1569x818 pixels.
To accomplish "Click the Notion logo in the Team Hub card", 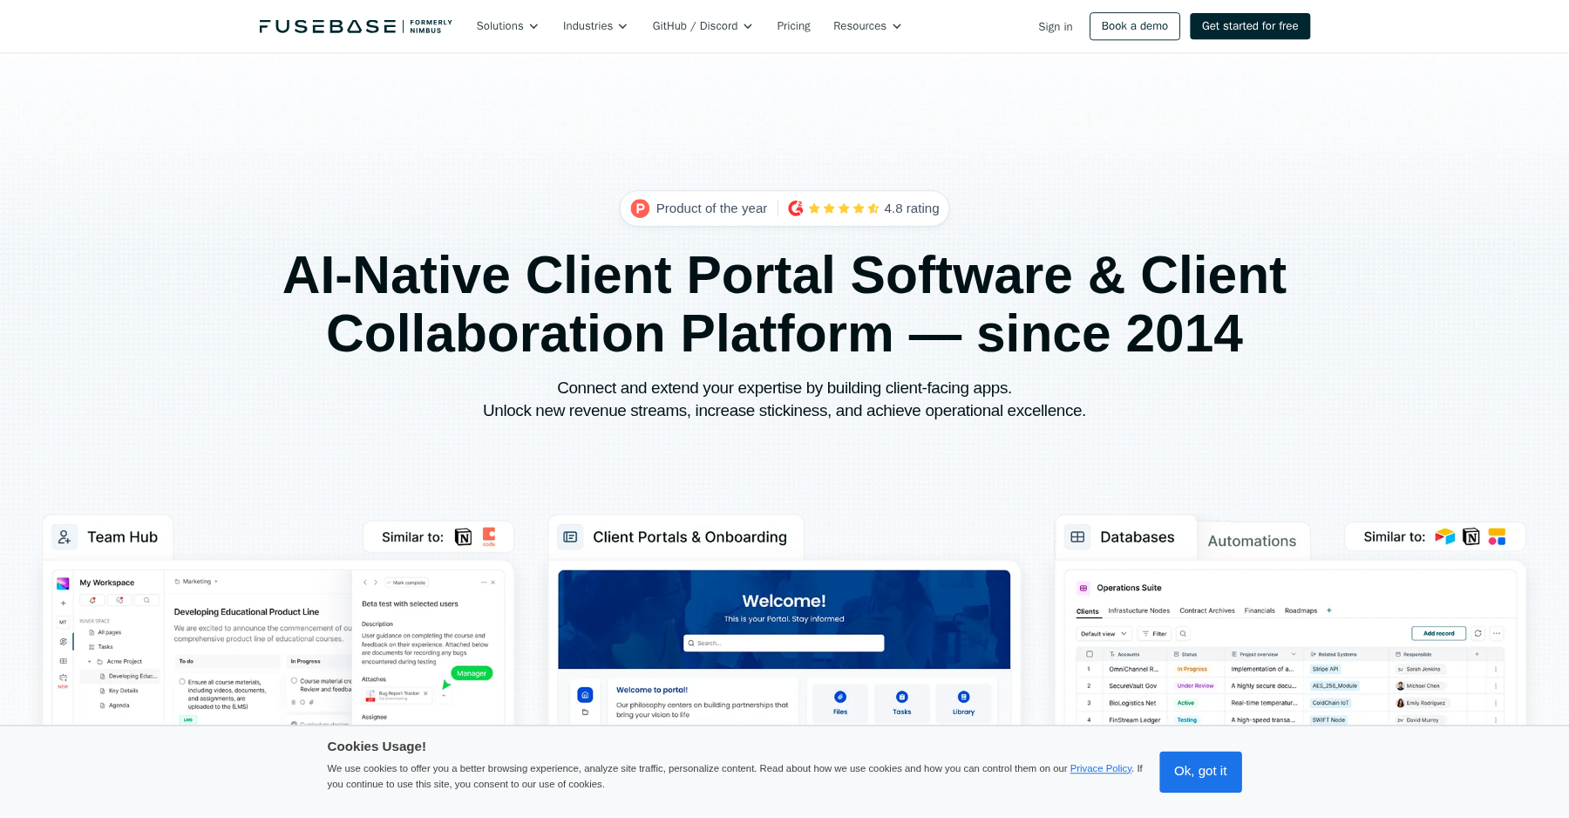I will pos(464,537).
